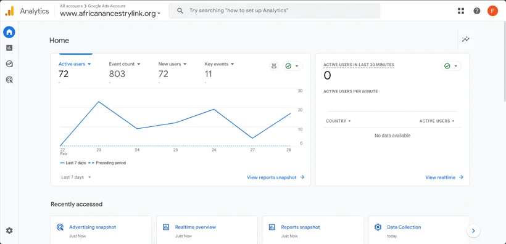Click the Google Analytics logo
506x244 pixels.
(9, 11)
